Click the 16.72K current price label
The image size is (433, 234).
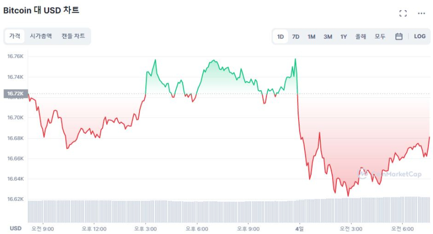14,94
